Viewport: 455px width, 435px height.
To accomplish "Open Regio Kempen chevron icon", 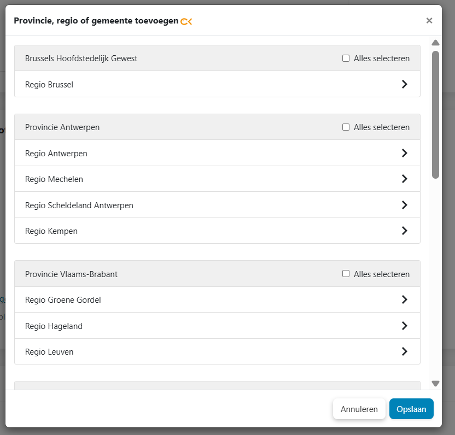I will pyautogui.click(x=404, y=231).
